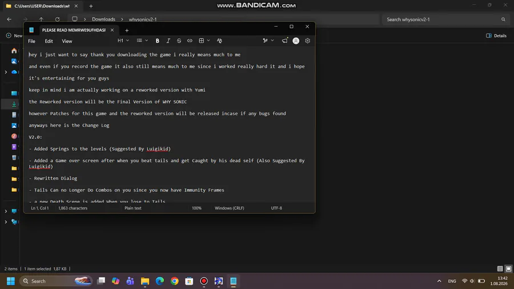Click the table insert icon in Notepad
The image size is (514, 289).
click(201, 41)
